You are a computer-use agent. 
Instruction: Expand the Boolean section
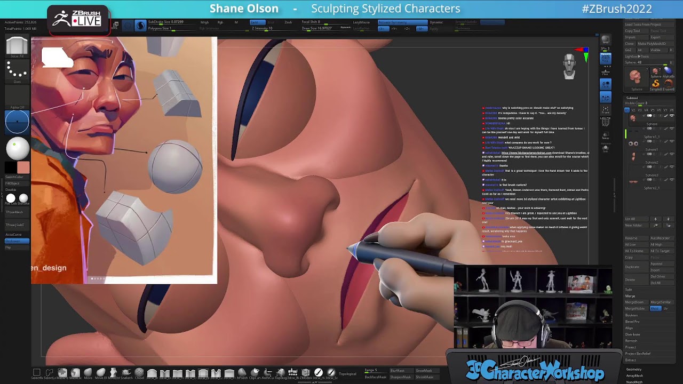point(631,315)
